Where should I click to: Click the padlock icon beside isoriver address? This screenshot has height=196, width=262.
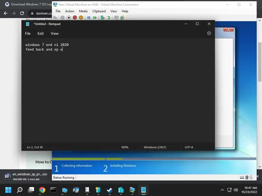[x=32, y=13]
